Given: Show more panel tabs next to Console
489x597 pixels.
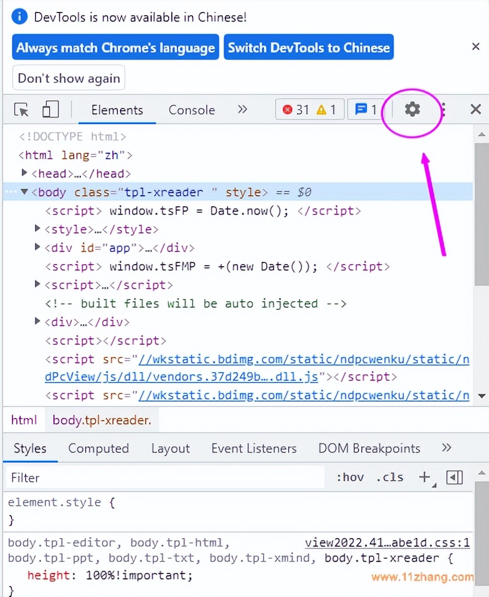Looking at the screenshot, I should pos(242,110).
